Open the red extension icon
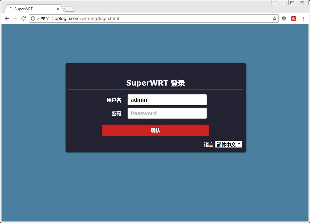The image size is (310, 223). (x=294, y=18)
